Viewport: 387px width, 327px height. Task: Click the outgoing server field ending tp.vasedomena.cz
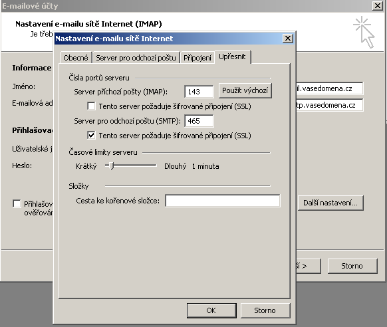330,105
